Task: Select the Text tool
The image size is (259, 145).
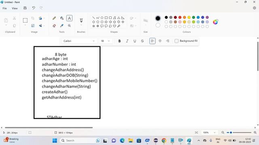Action: click(x=69, y=18)
